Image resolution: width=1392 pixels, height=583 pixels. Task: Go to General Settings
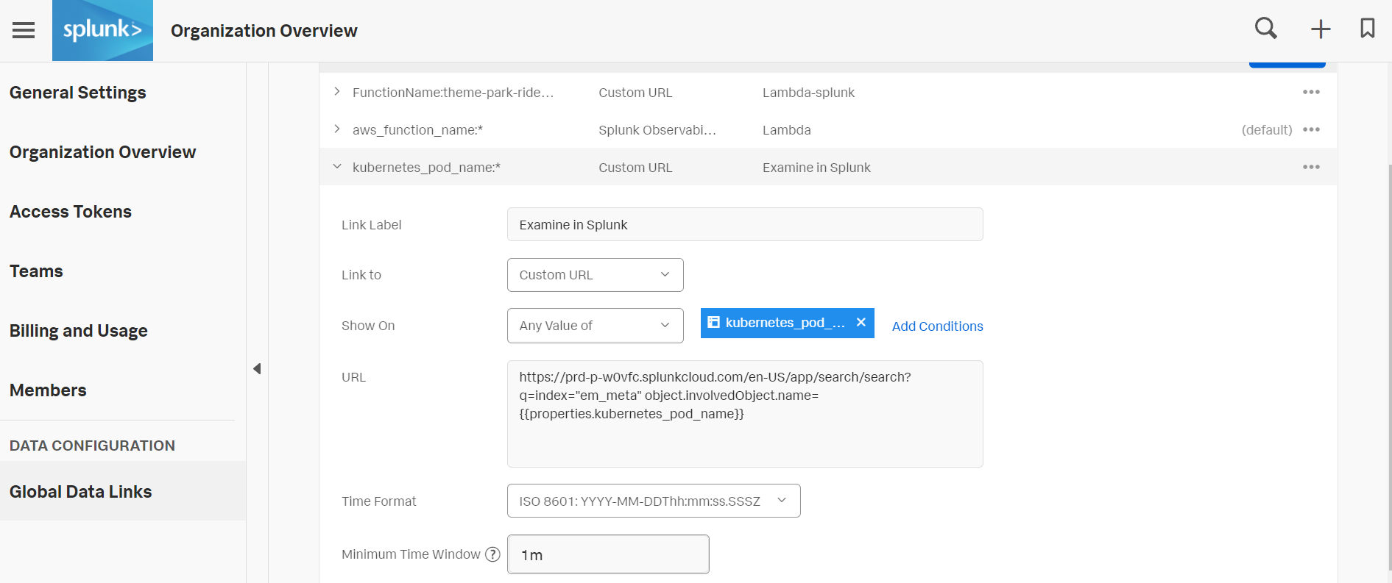[x=78, y=93]
